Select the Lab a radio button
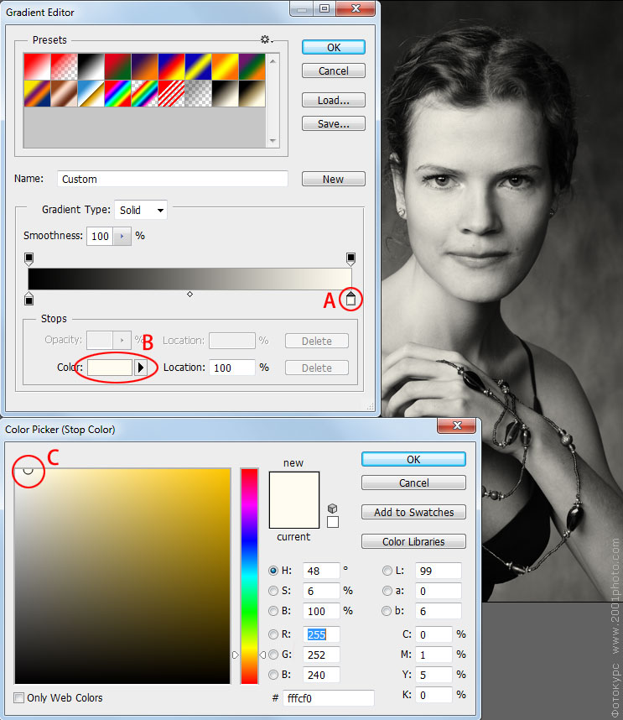Viewport: 623px width, 720px height. point(387,591)
